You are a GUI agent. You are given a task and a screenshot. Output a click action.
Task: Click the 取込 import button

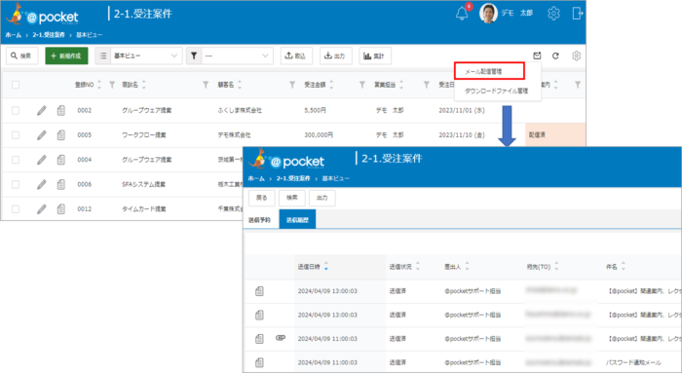tap(296, 56)
